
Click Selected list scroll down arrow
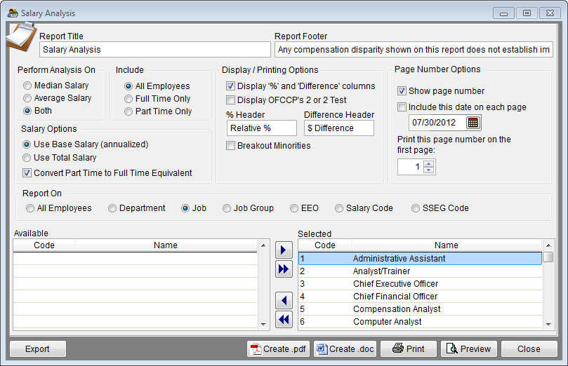click(x=548, y=325)
